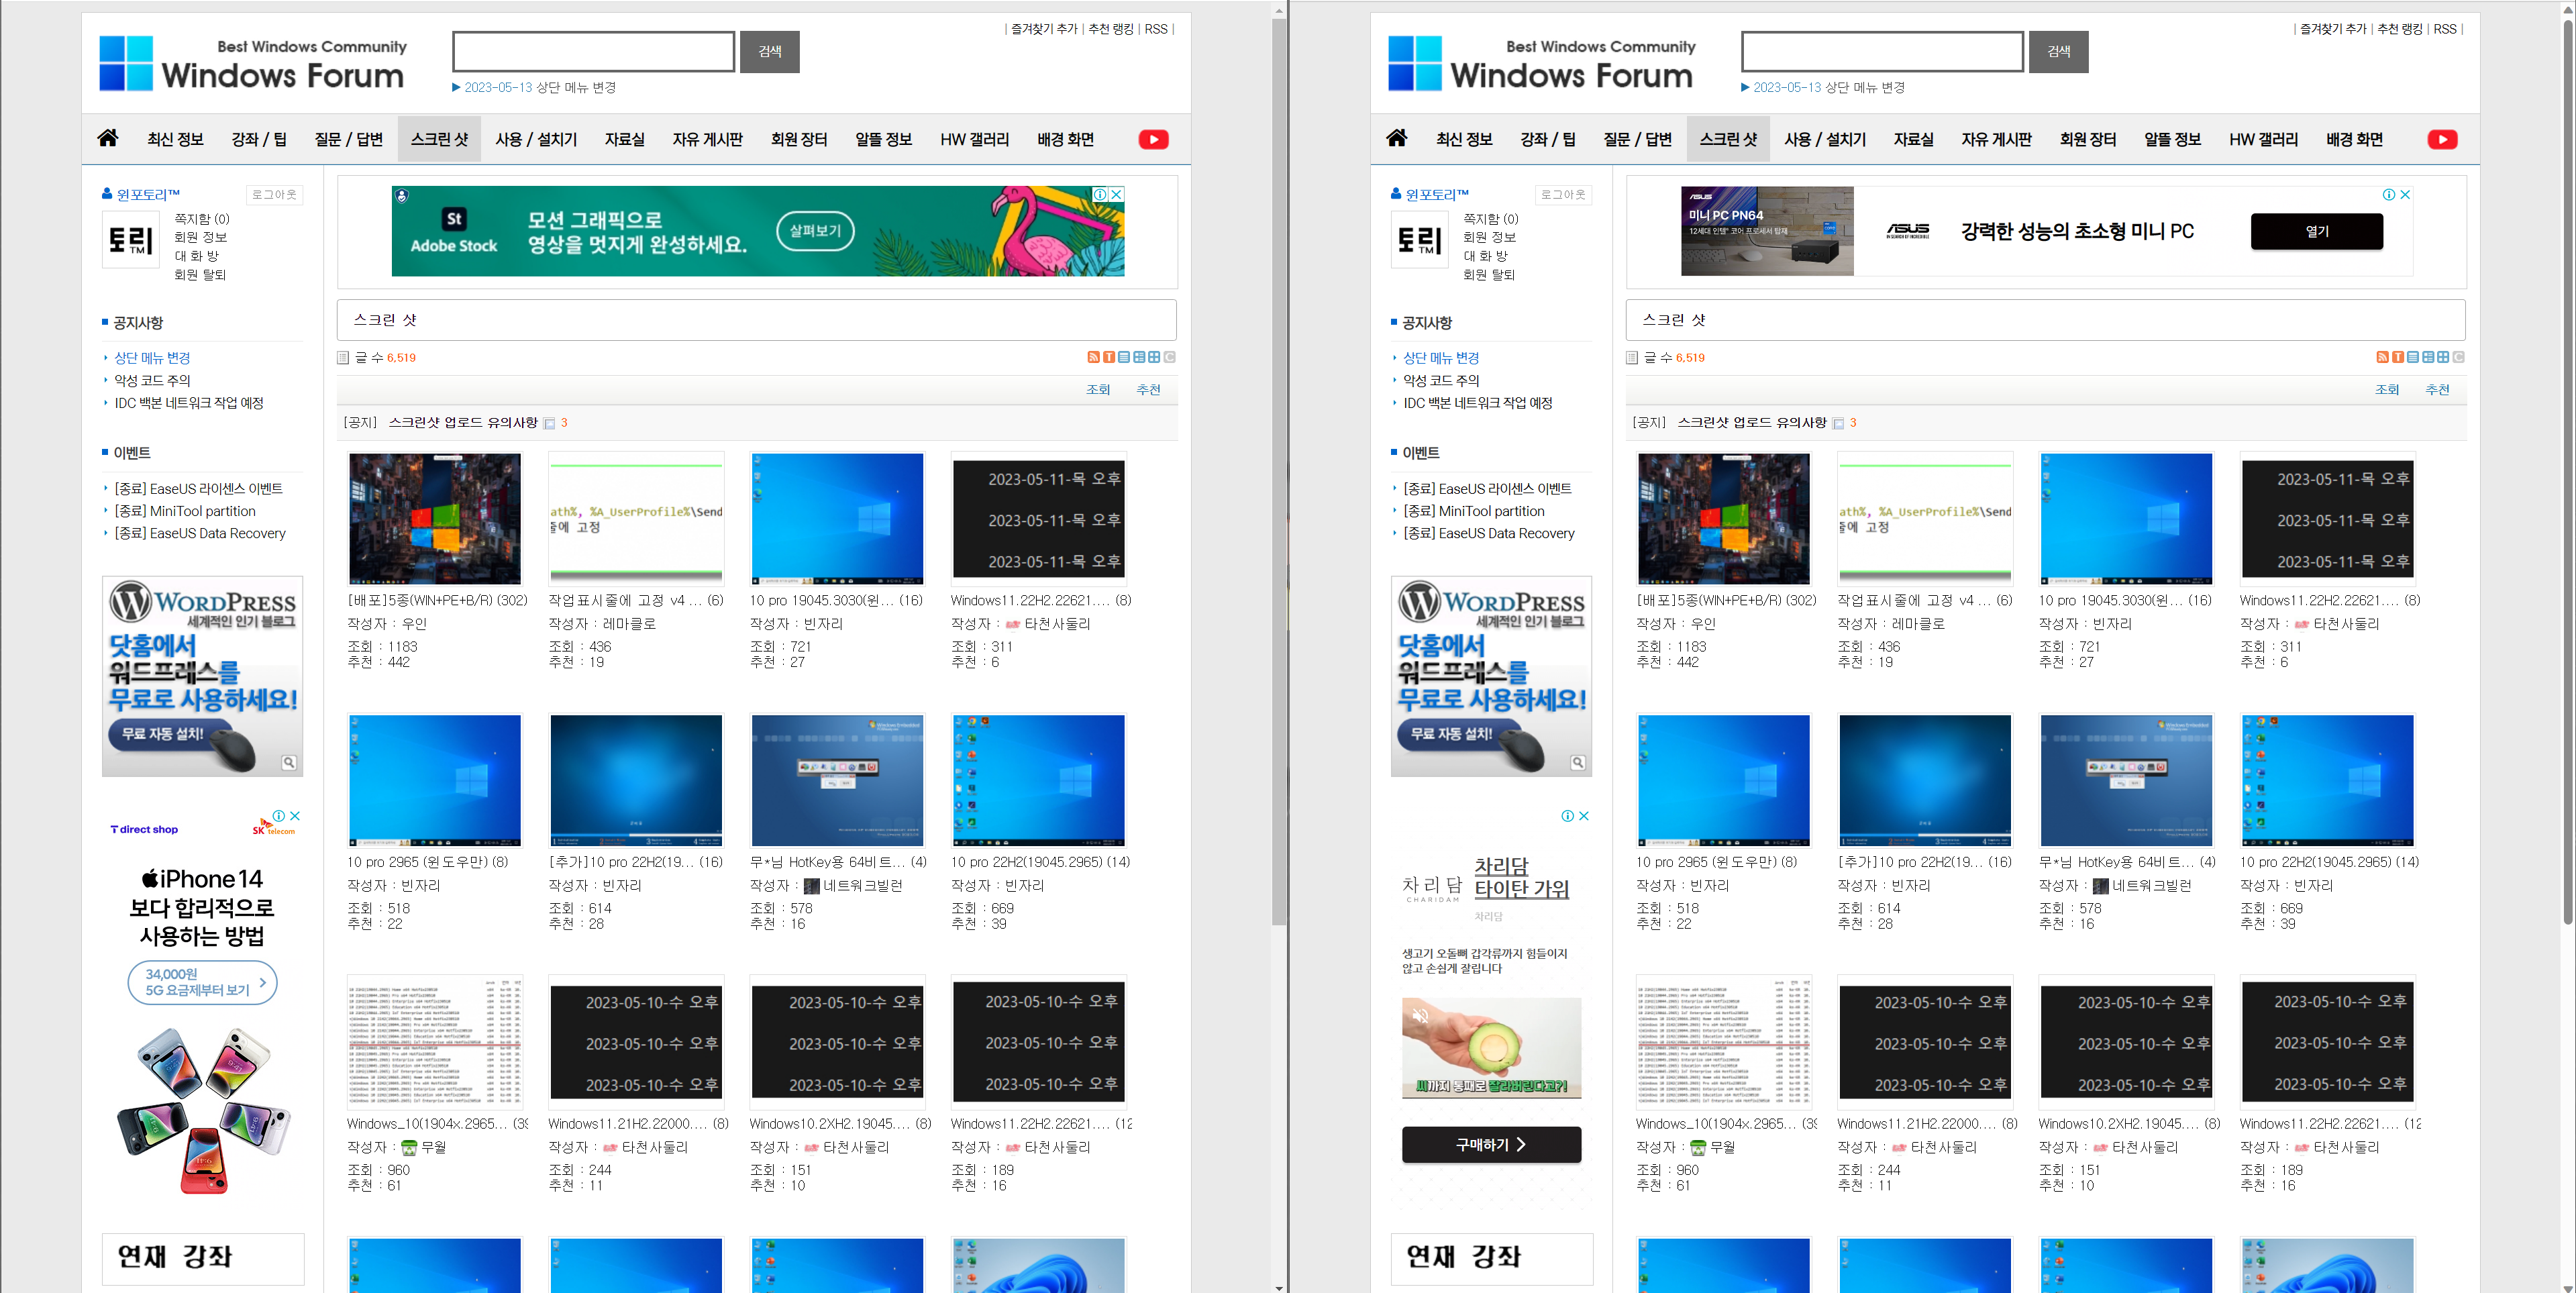Screen dimensions: 2576x1293
Task: Open 스크린 샷 tab in left window
Action: pyautogui.click(x=439, y=139)
